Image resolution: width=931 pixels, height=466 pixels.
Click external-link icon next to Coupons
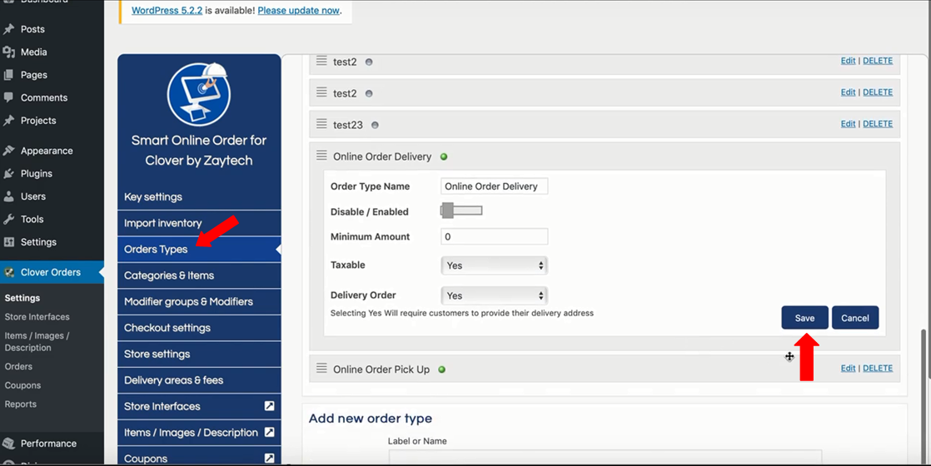(269, 459)
